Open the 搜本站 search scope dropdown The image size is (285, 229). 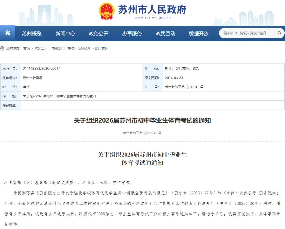[231, 33]
